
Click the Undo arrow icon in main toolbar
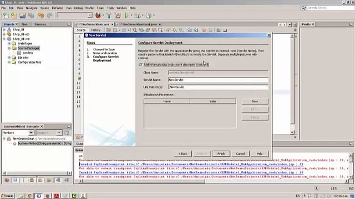pos(41,15)
